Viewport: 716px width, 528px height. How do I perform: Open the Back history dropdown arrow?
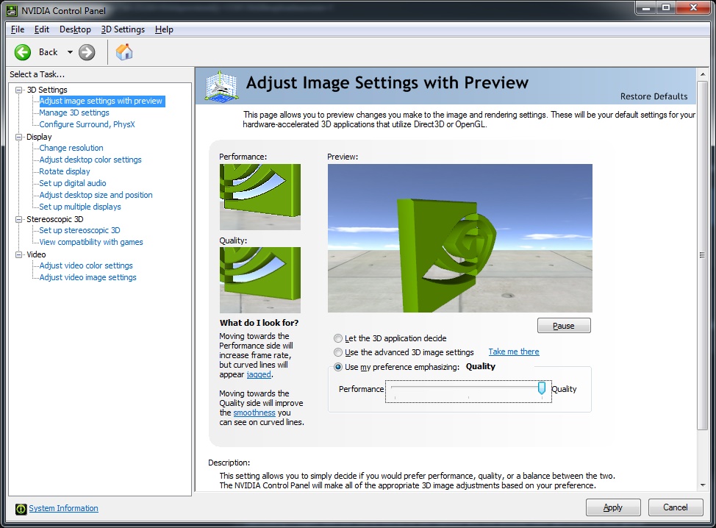click(70, 52)
